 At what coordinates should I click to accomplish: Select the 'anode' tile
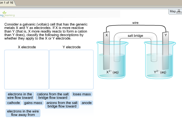coord(86,103)
